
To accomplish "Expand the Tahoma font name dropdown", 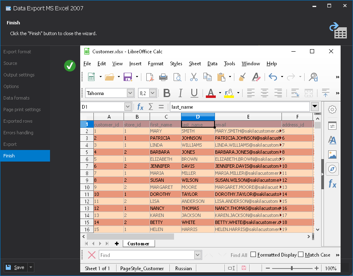I will point(130,93).
